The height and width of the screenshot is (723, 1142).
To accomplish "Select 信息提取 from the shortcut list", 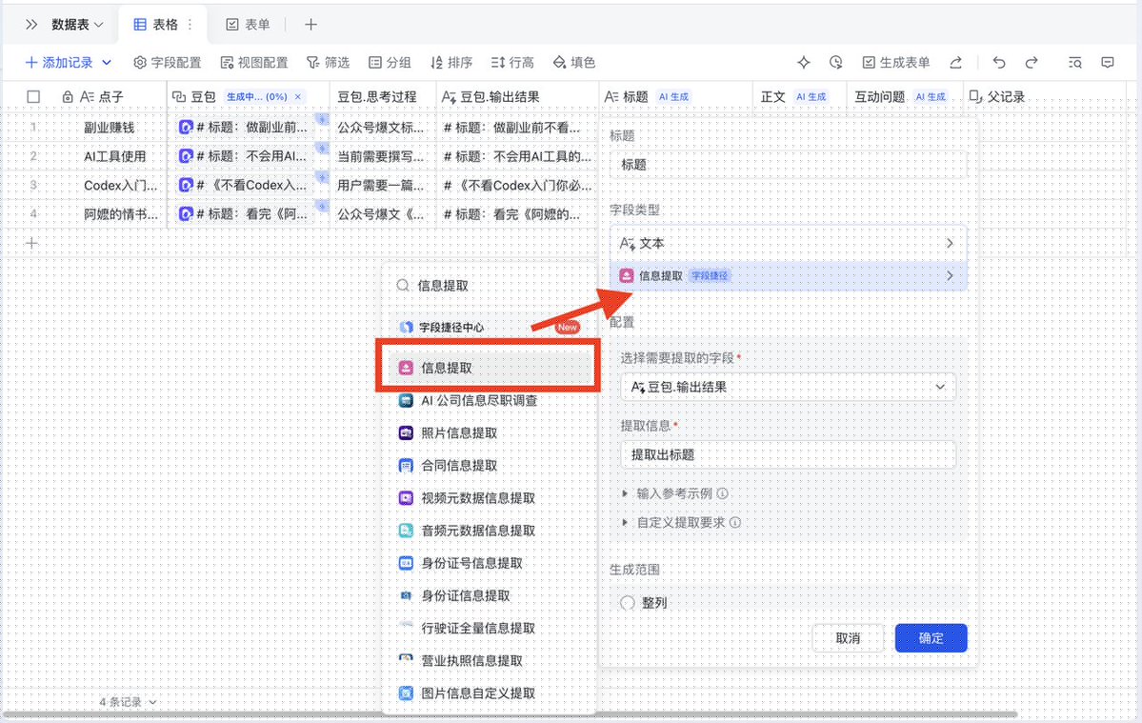I will pyautogui.click(x=488, y=369).
